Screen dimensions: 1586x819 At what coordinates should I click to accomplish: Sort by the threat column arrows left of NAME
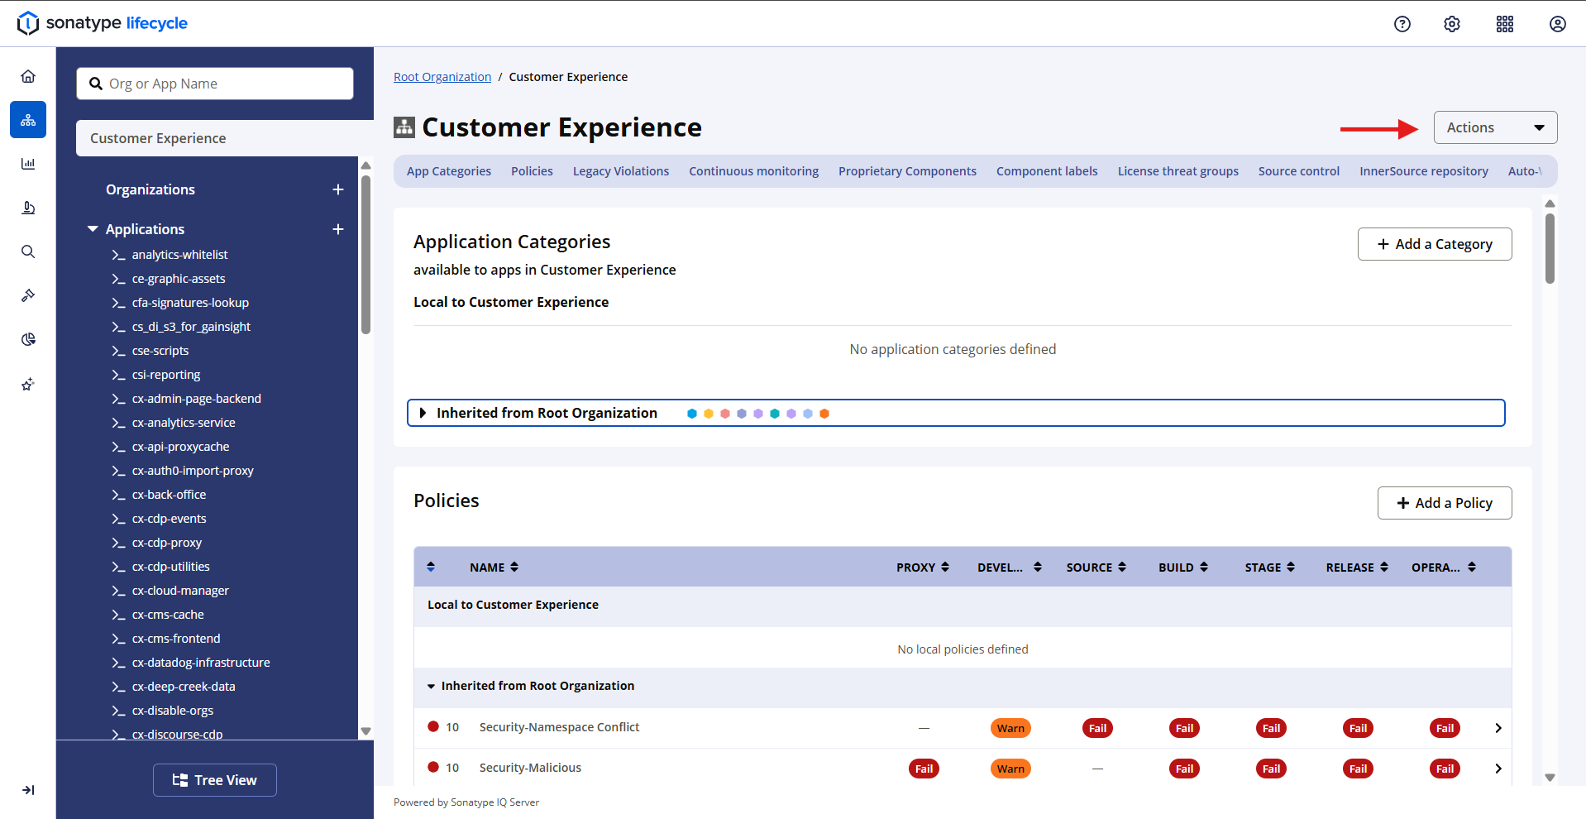tap(431, 567)
